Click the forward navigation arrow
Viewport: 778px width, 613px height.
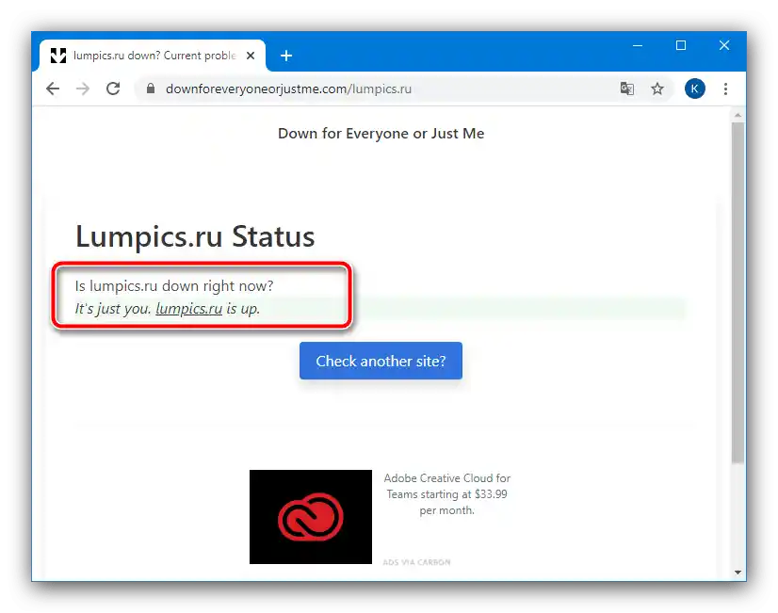83,89
